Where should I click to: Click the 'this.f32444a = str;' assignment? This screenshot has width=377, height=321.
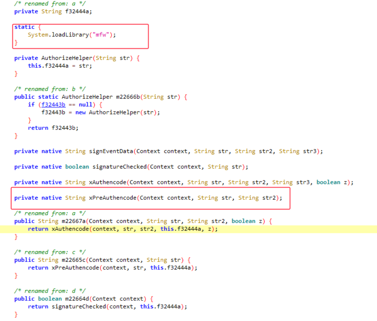[60, 66]
